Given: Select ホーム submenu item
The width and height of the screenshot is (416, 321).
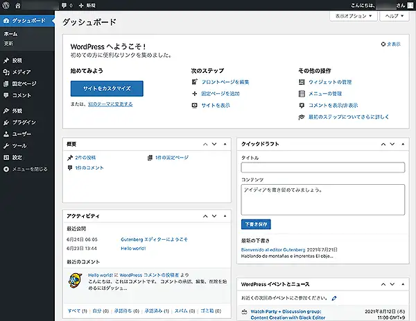Looking at the screenshot, I should coord(10,34).
